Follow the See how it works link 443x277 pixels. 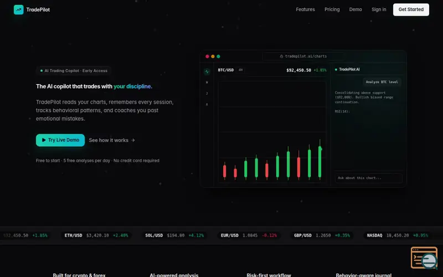click(x=112, y=140)
